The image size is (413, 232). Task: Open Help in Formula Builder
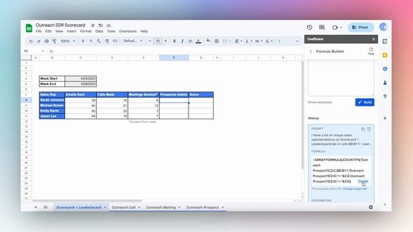pyautogui.click(x=371, y=51)
